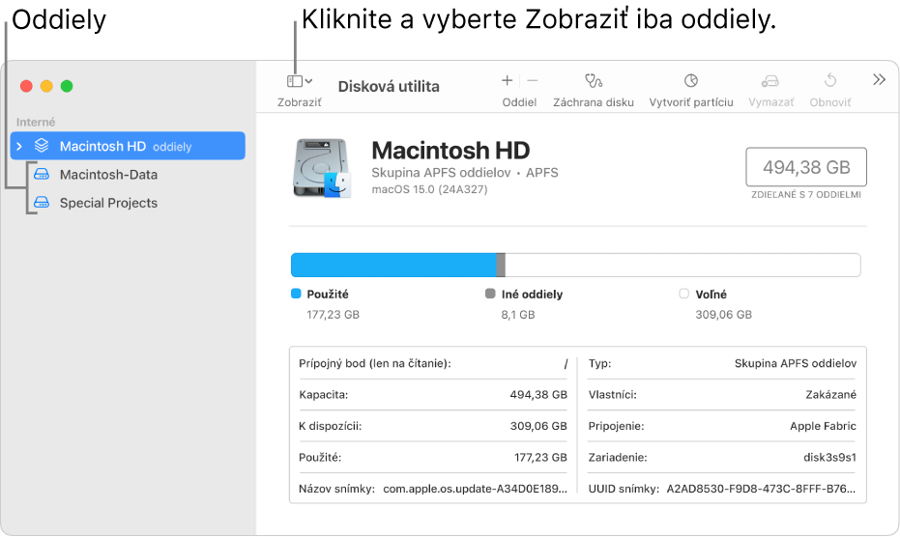
Task: Select Macintosh HD oddiely in sidebar
Action: (128, 146)
